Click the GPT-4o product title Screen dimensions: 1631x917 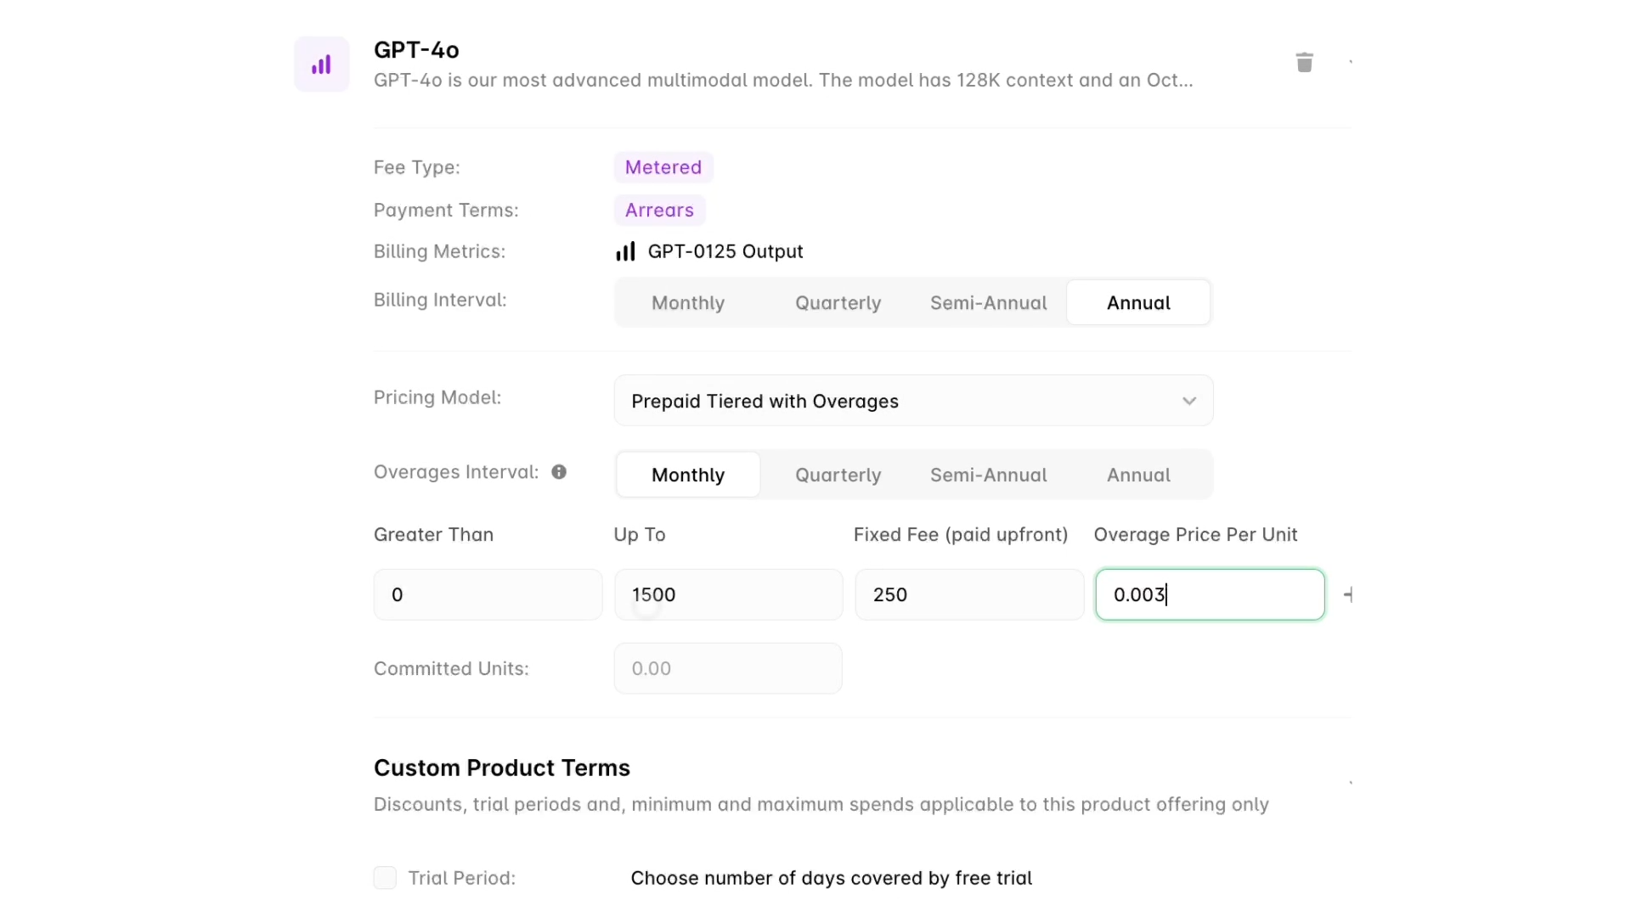coord(416,50)
